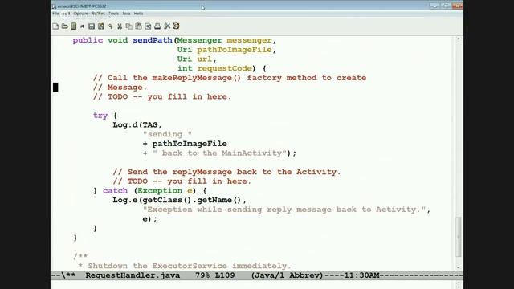Click the Cut scissors toolbar icon
This screenshot has height=289, width=514.
click(120, 26)
